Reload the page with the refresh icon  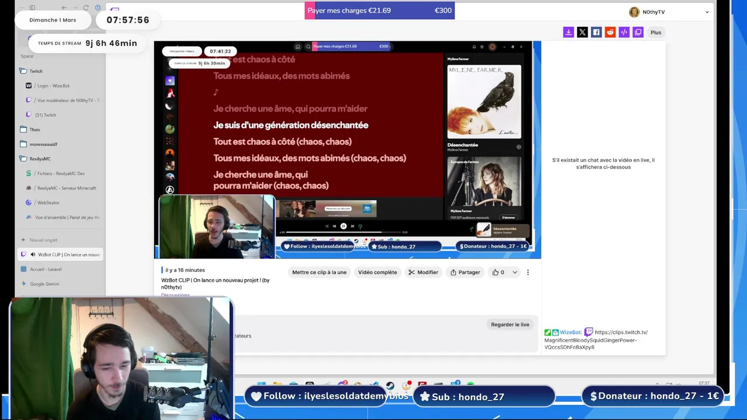86,8
